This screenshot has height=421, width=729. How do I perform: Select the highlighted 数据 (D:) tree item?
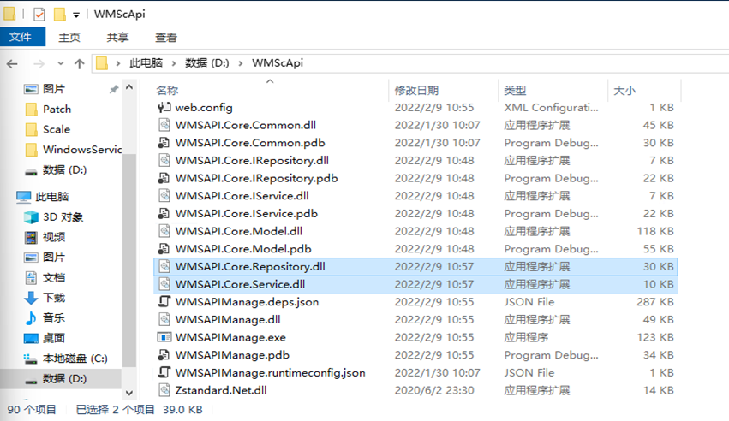(x=61, y=379)
